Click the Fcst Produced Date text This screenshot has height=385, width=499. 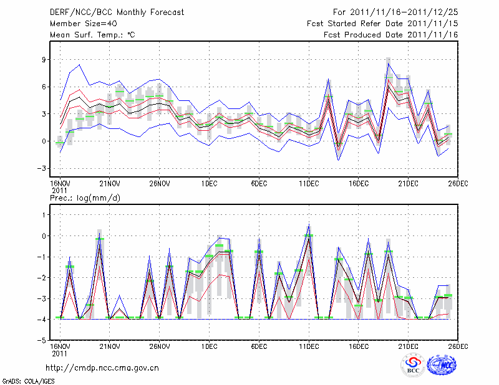click(390, 35)
